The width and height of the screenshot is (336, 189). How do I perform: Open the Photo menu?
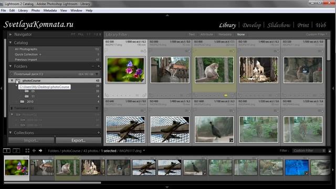(x=36, y=10)
